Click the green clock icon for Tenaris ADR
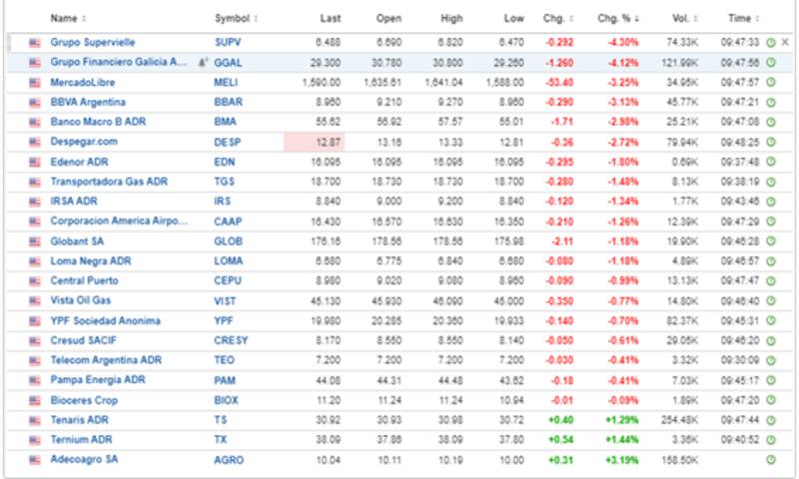799x479 pixels. (770, 420)
